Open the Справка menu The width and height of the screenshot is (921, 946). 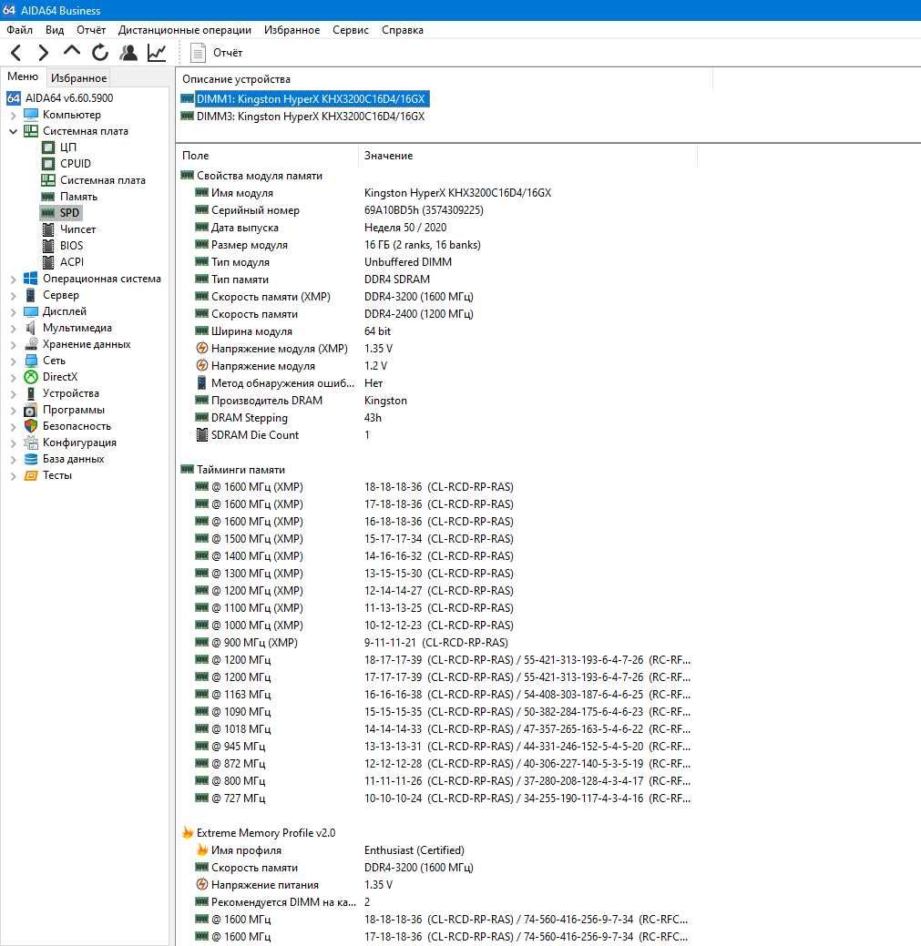tap(403, 29)
